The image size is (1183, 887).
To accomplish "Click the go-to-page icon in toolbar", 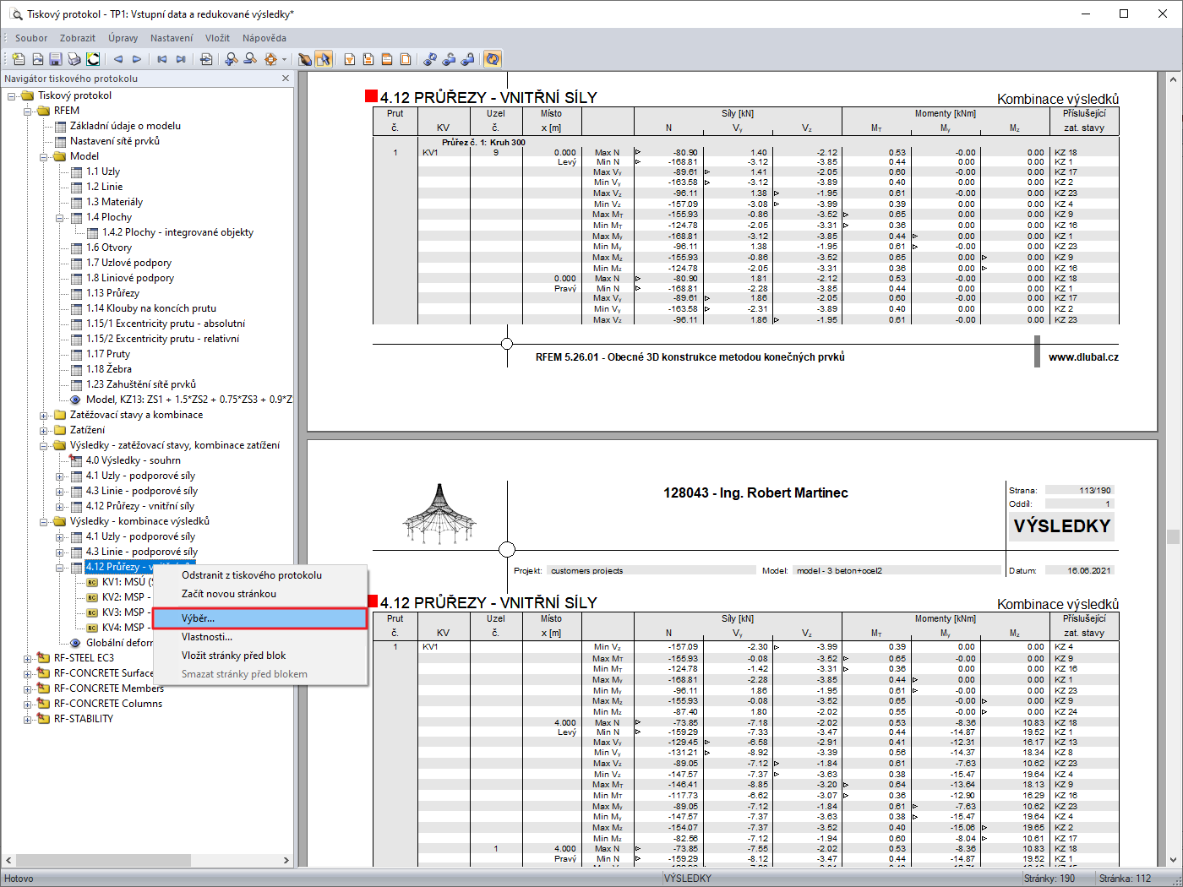I will pos(206,59).
